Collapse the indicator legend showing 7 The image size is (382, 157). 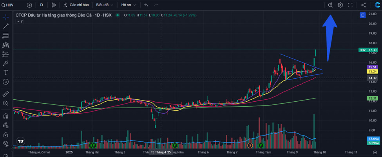click(20, 21)
